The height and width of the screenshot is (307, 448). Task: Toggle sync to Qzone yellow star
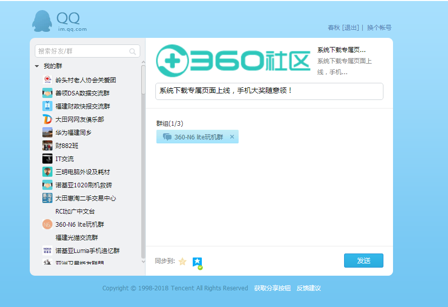(182, 261)
